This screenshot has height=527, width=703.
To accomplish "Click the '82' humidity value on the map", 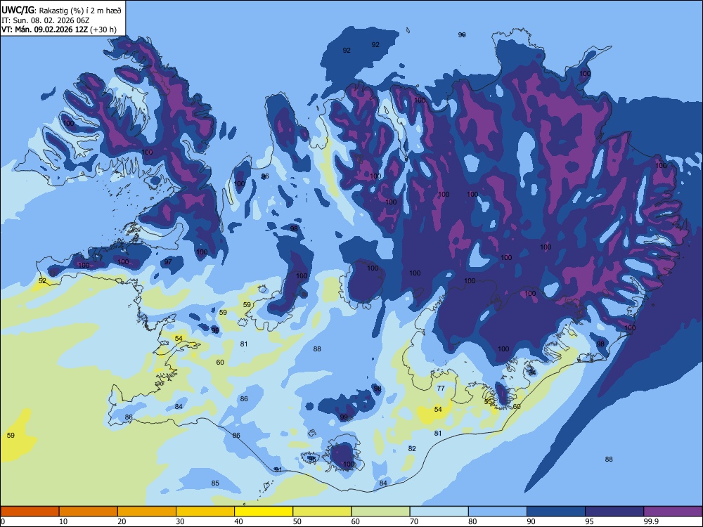I will [x=412, y=448].
